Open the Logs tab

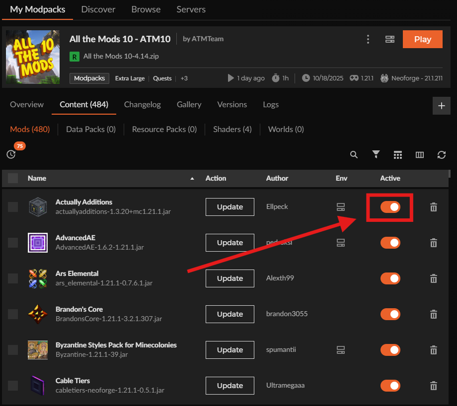271,105
